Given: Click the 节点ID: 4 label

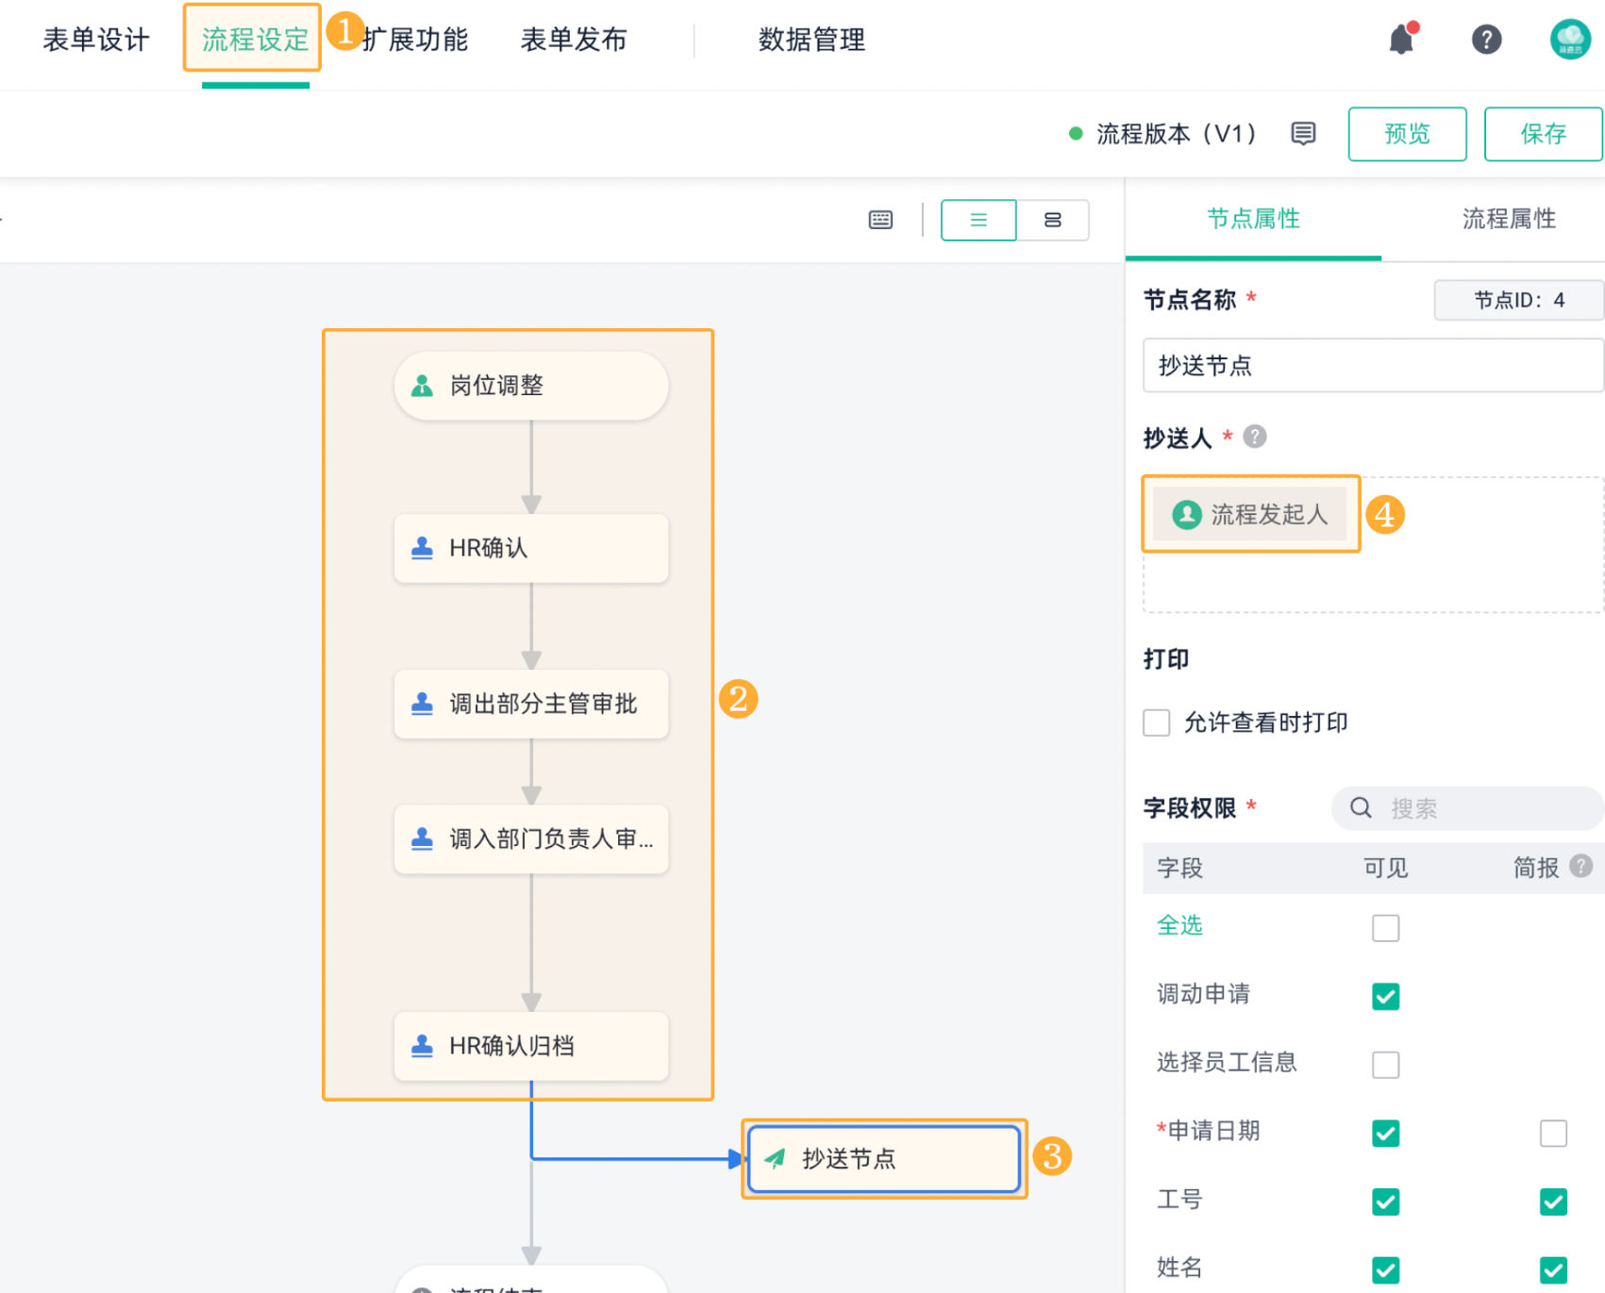Looking at the screenshot, I should click(x=1519, y=300).
